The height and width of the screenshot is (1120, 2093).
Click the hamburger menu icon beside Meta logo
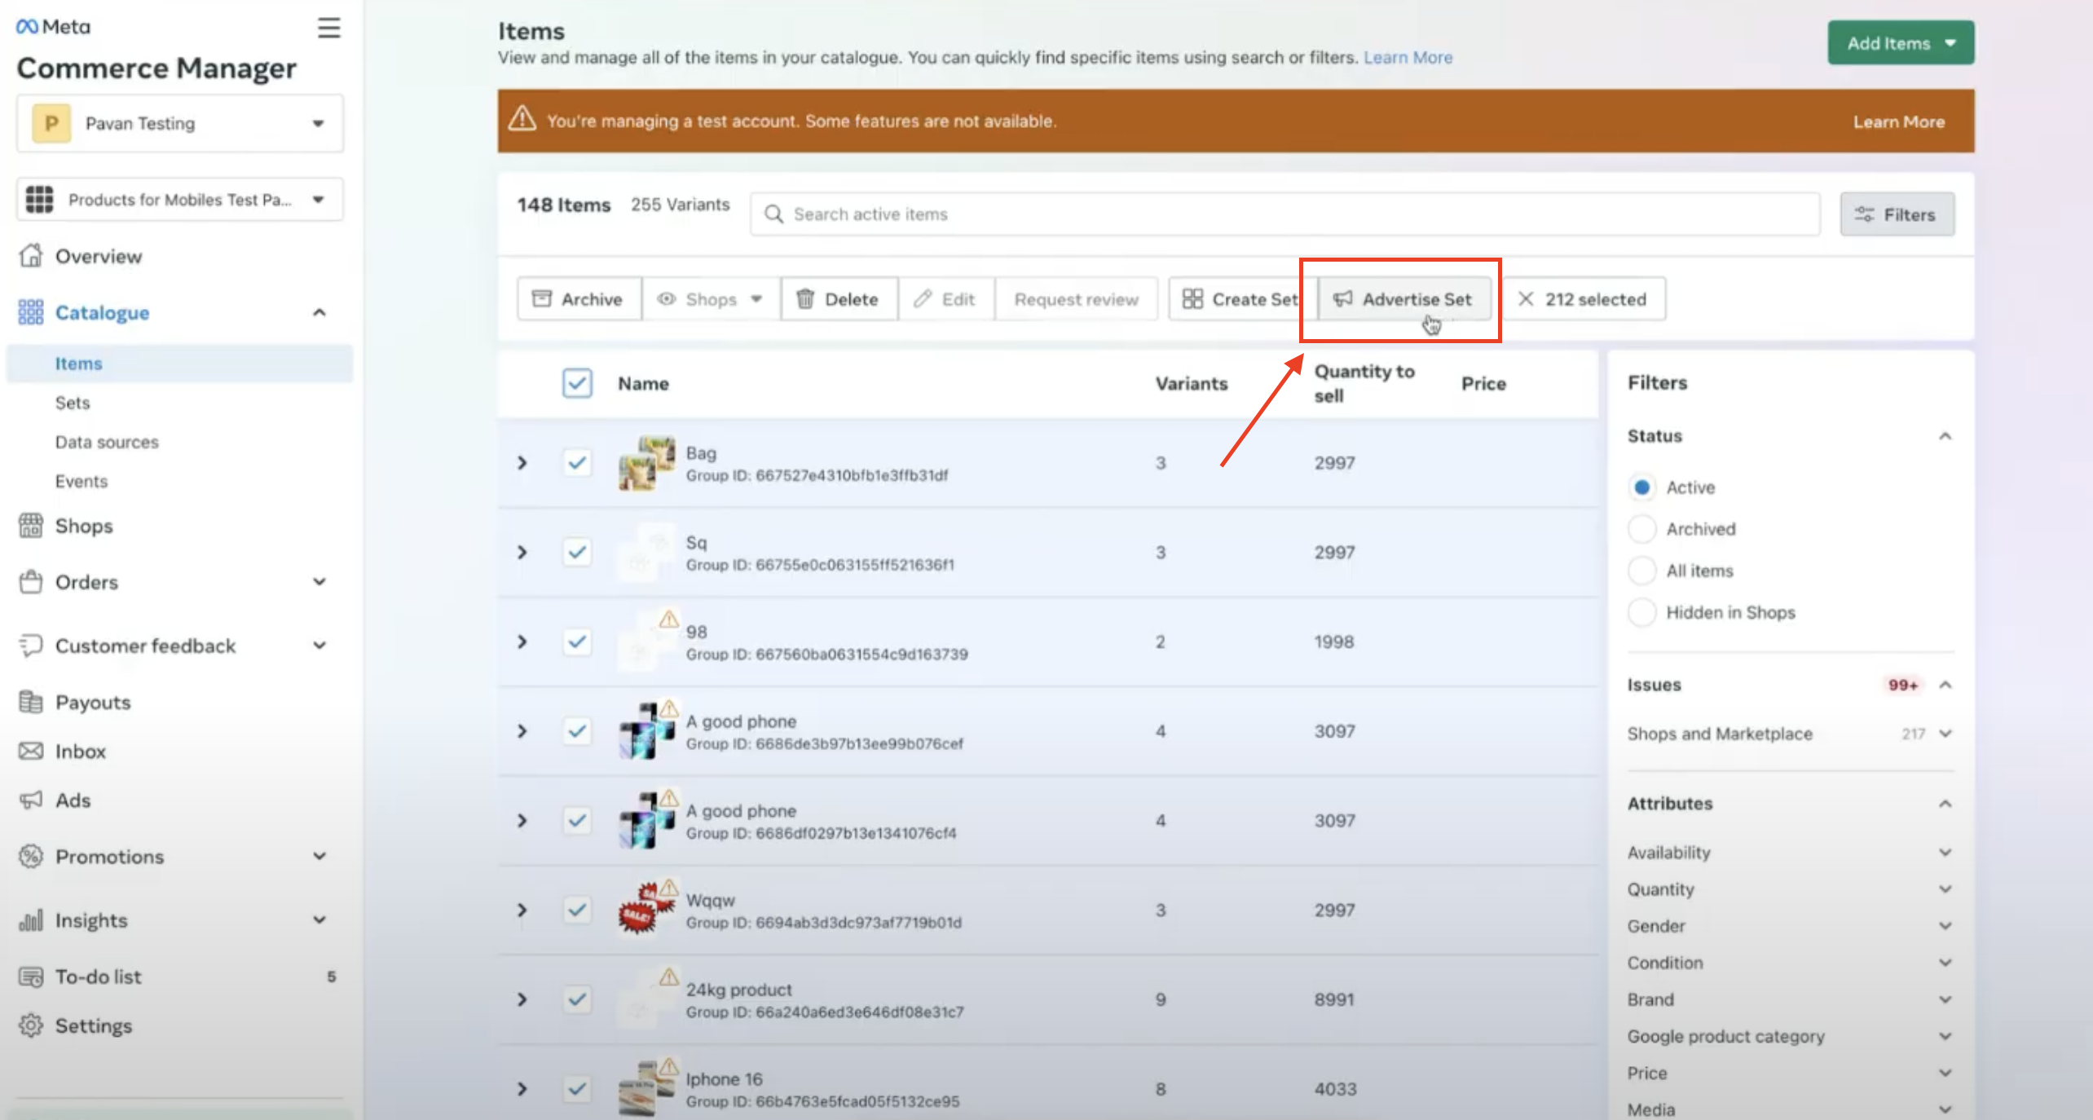click(328, 28)
